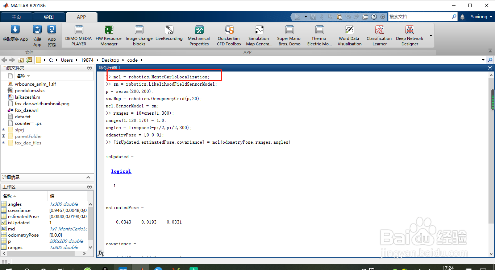Select the file laikaceshi.m
Screen dimensions: 495x270
coord(28,97)
